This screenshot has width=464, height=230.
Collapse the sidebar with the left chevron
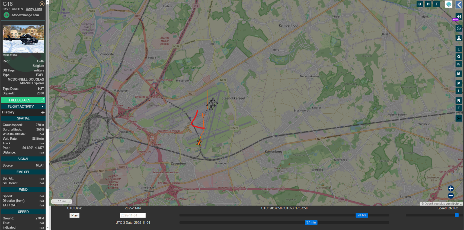pos(459,5)
